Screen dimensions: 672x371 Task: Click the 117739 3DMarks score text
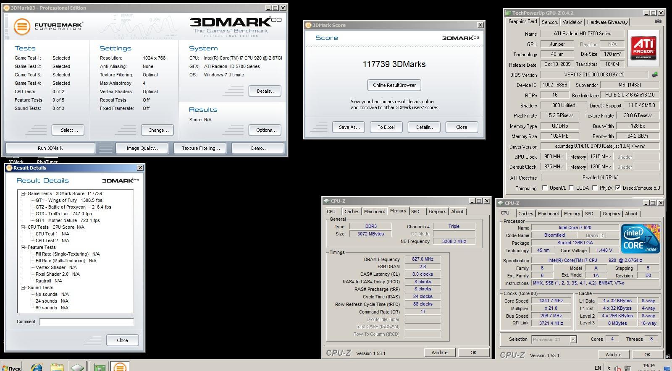pos(394,64)
